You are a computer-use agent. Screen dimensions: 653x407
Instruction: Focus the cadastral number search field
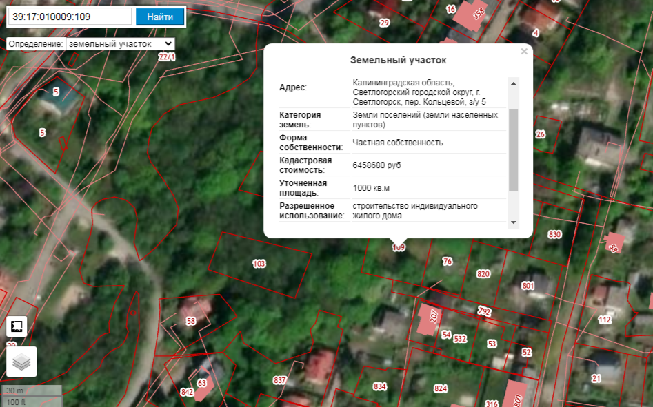tap(71, 17)
